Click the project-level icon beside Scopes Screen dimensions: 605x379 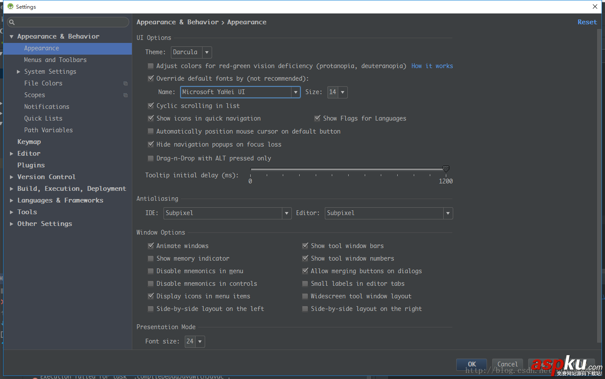click(125, 95)
